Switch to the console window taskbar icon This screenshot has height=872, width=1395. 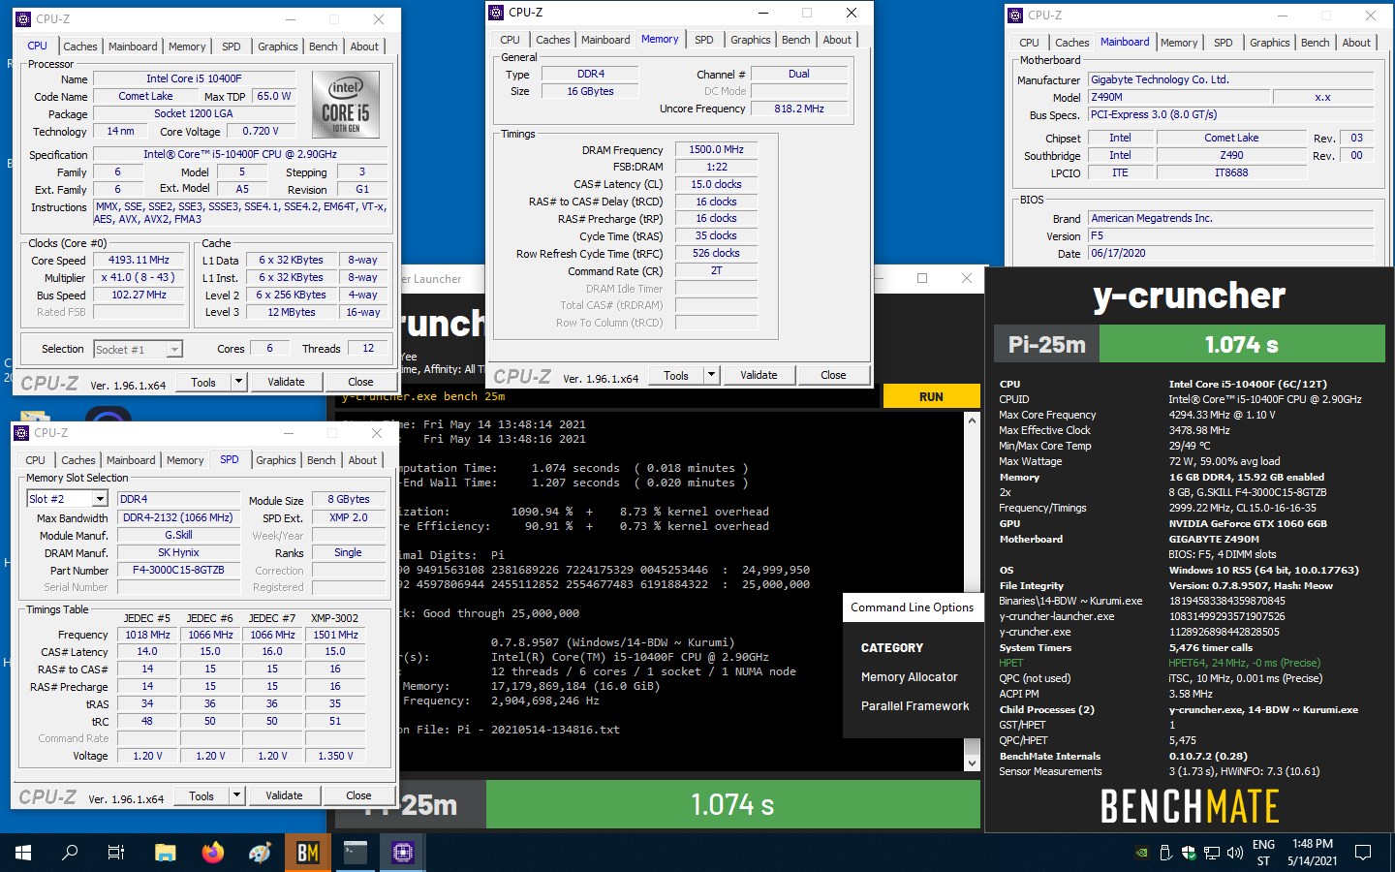tap(356, 853)
